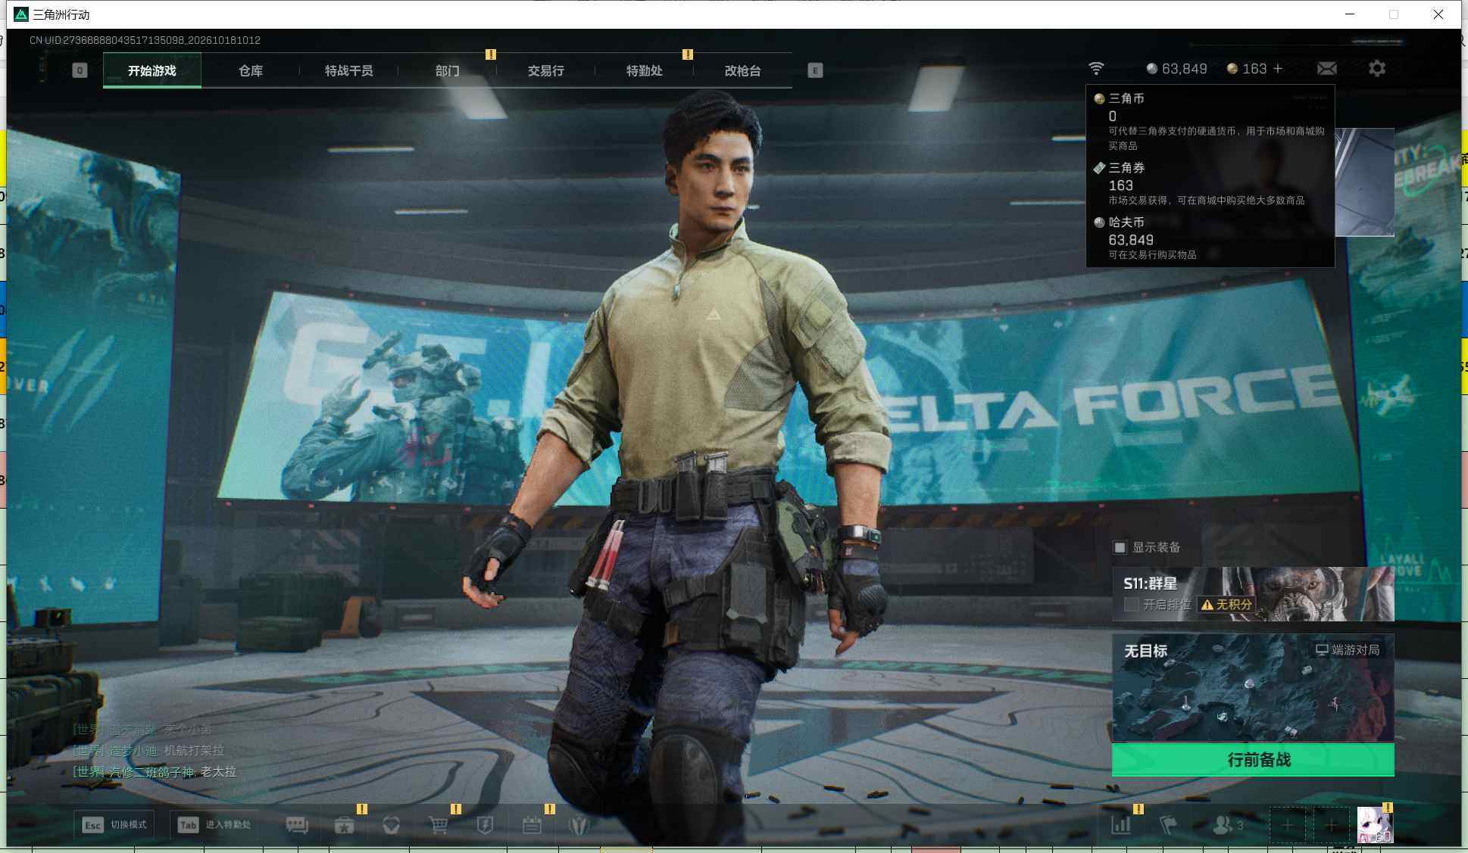Open the calendar events icon in bottom bar

pos(532,825)
